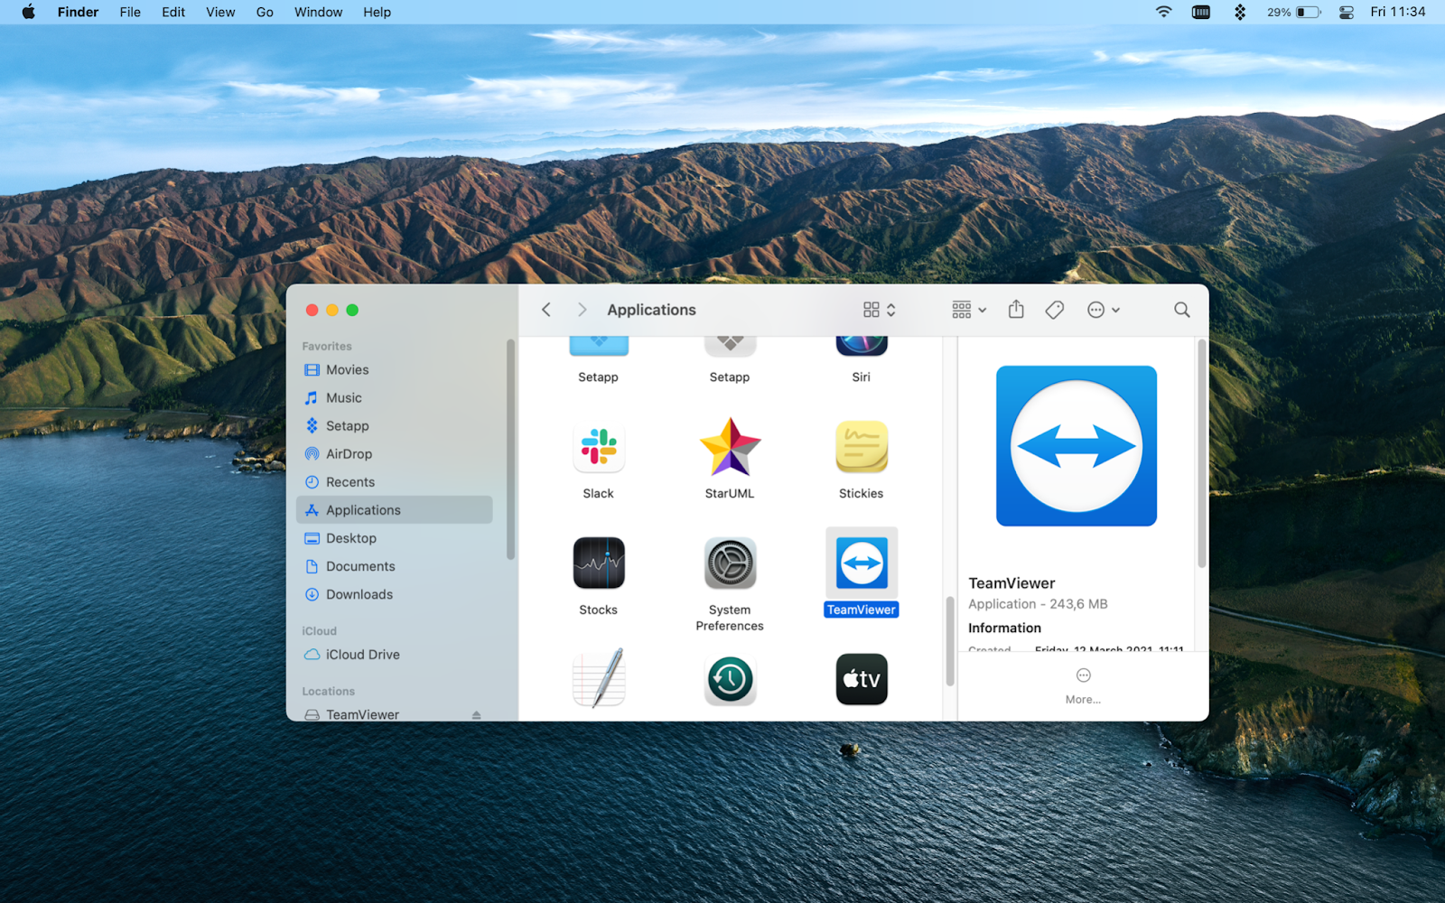Screen dimensions: 1445x903
Task: Open the Window menu
Action: pyautogui.click(x=318, y=12)
